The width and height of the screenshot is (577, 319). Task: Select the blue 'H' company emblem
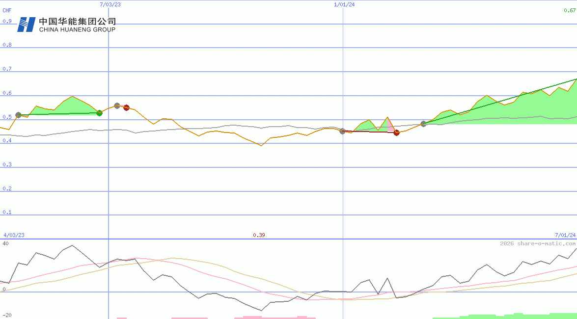(27, 24)
